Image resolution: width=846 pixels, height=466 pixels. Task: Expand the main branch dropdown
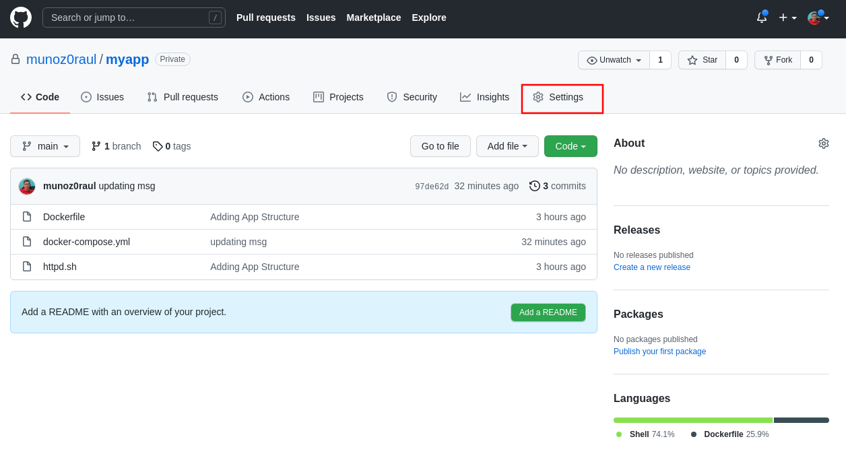coord(45,146)
